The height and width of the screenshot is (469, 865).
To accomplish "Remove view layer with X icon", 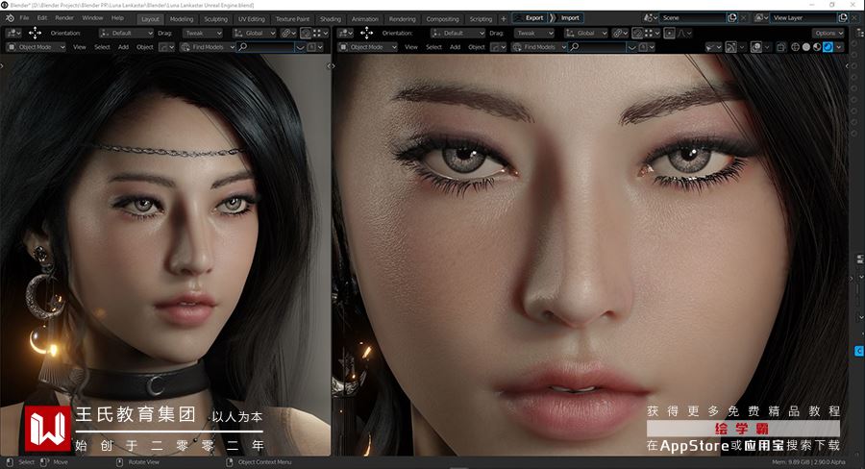I will (854, 18).
